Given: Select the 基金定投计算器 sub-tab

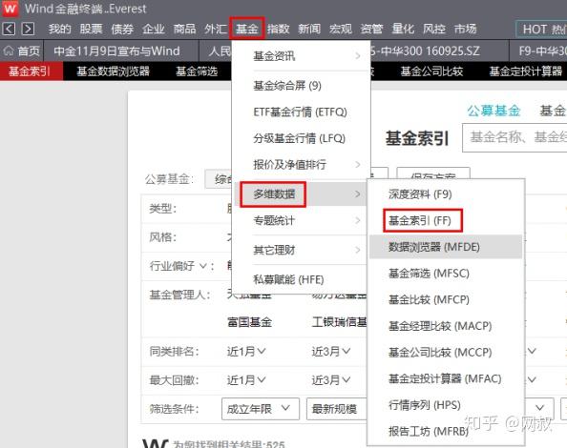Looking at the screenshot, I should (526, 71).
